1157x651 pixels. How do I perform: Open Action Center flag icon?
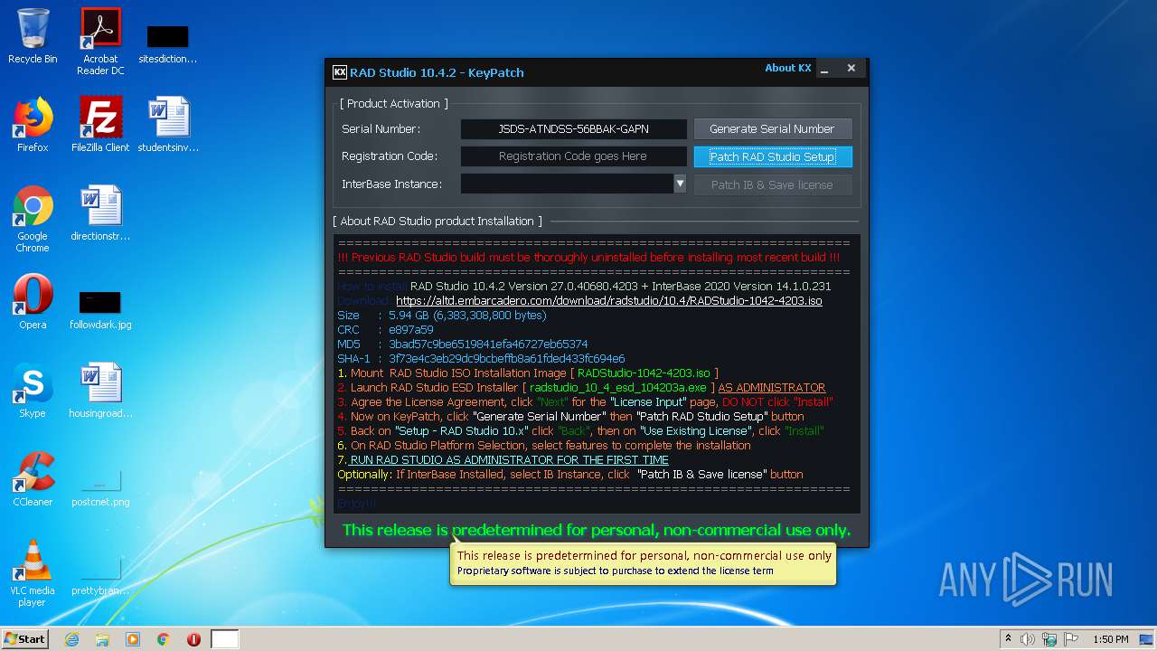point(1071,639)
